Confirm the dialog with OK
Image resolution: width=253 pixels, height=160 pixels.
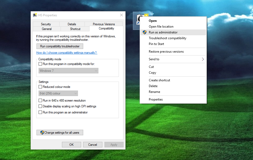click(71, 145)
